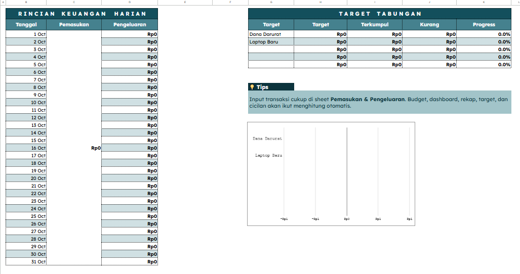Select the 31 Oct date cell
Screen dimensions: 520x274
point(26,261)
